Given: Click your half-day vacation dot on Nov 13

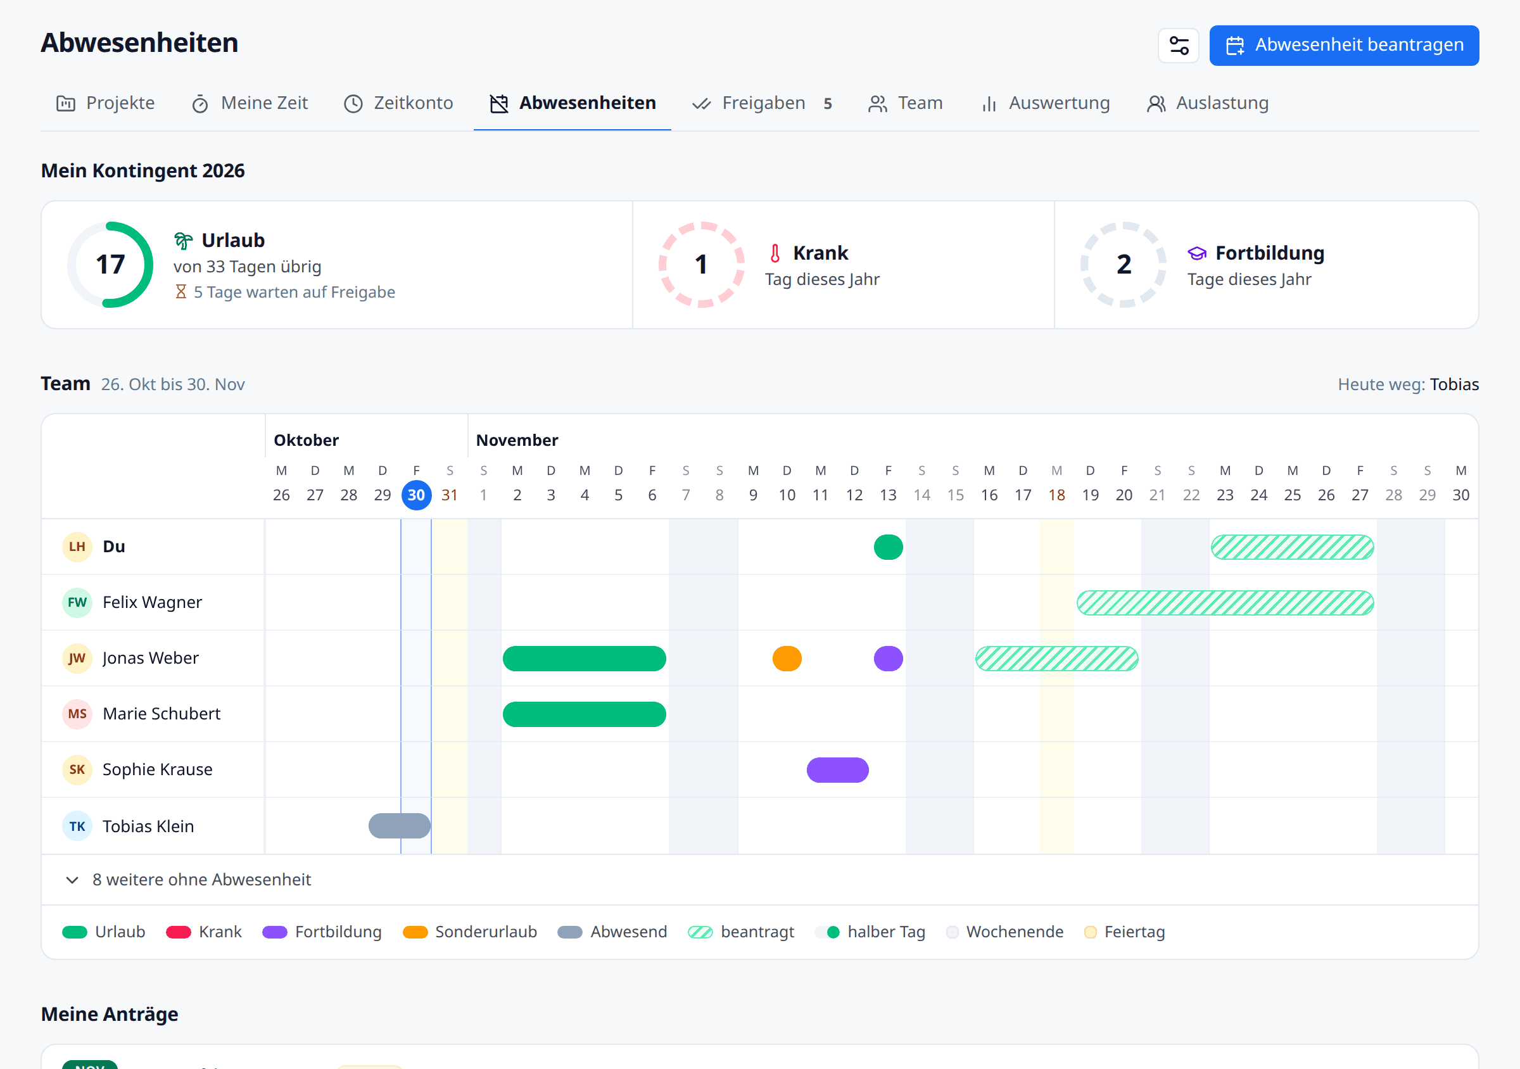Looking at the screenshot, I should pyautogui.click(x=889, y=547).
